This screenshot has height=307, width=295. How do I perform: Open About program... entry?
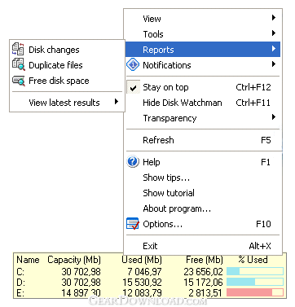click(x=203, y=208)
